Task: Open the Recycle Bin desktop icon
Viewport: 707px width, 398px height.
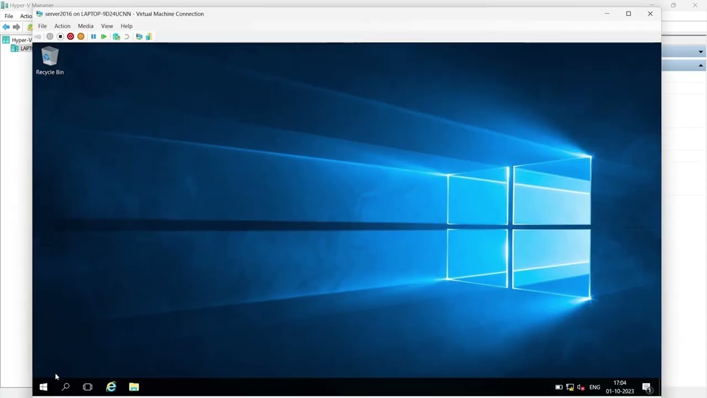Action: (50, 61)
